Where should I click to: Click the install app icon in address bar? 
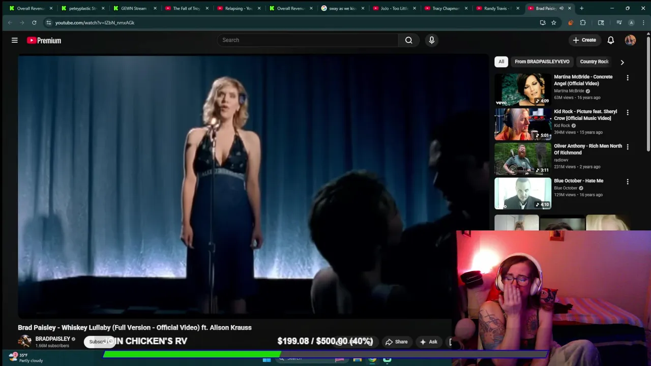[x=543, y=22]
